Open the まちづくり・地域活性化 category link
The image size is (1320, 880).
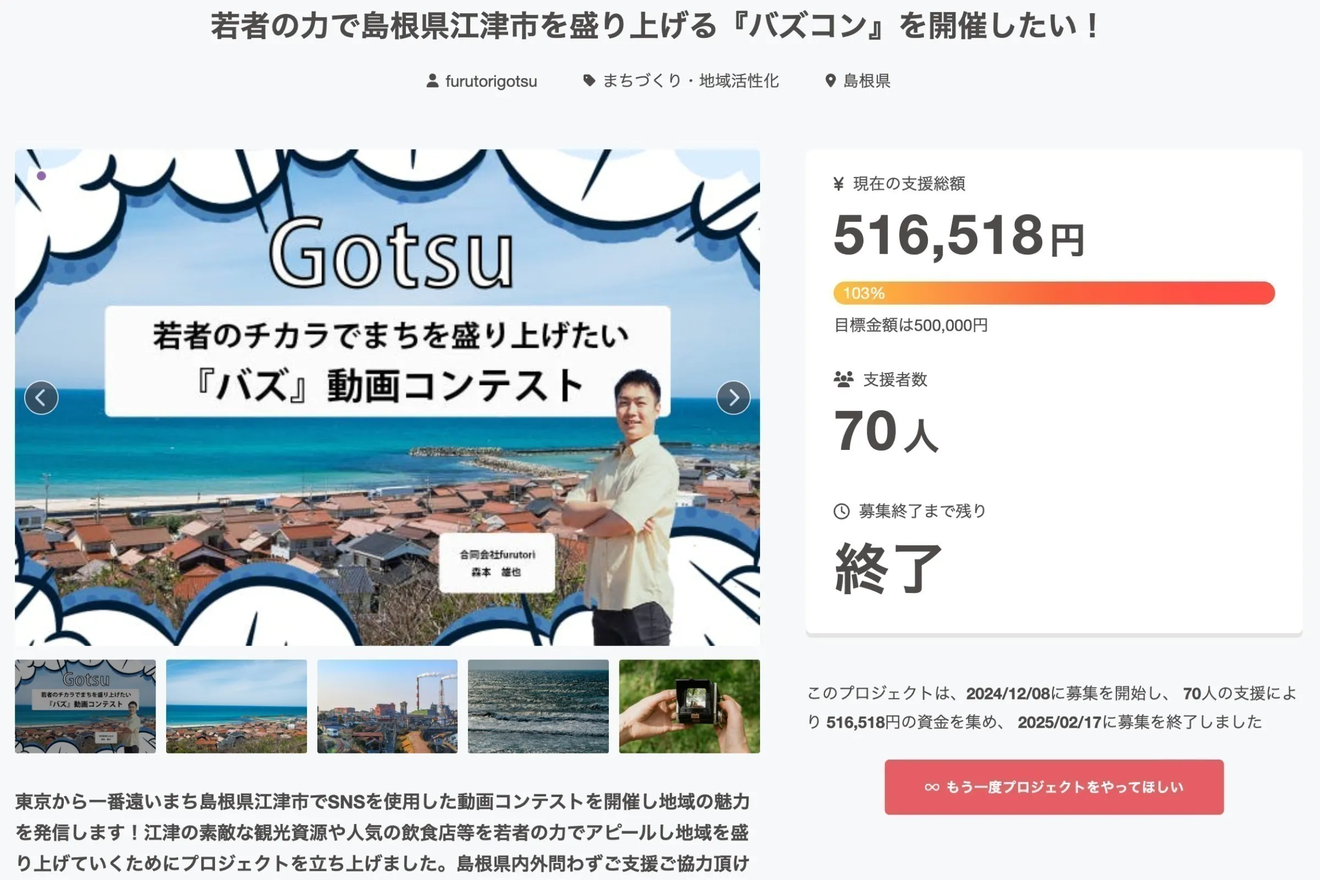pyautogui.click(x=690, y=81)
